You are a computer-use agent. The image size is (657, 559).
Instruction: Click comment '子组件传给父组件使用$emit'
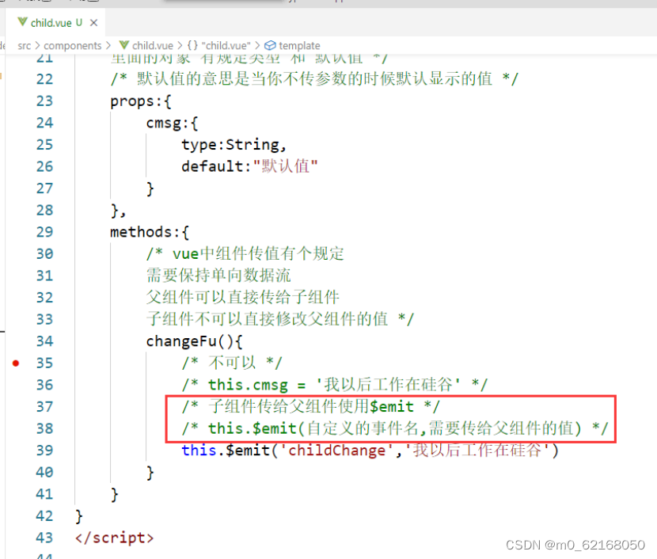[x=311, y=406]
